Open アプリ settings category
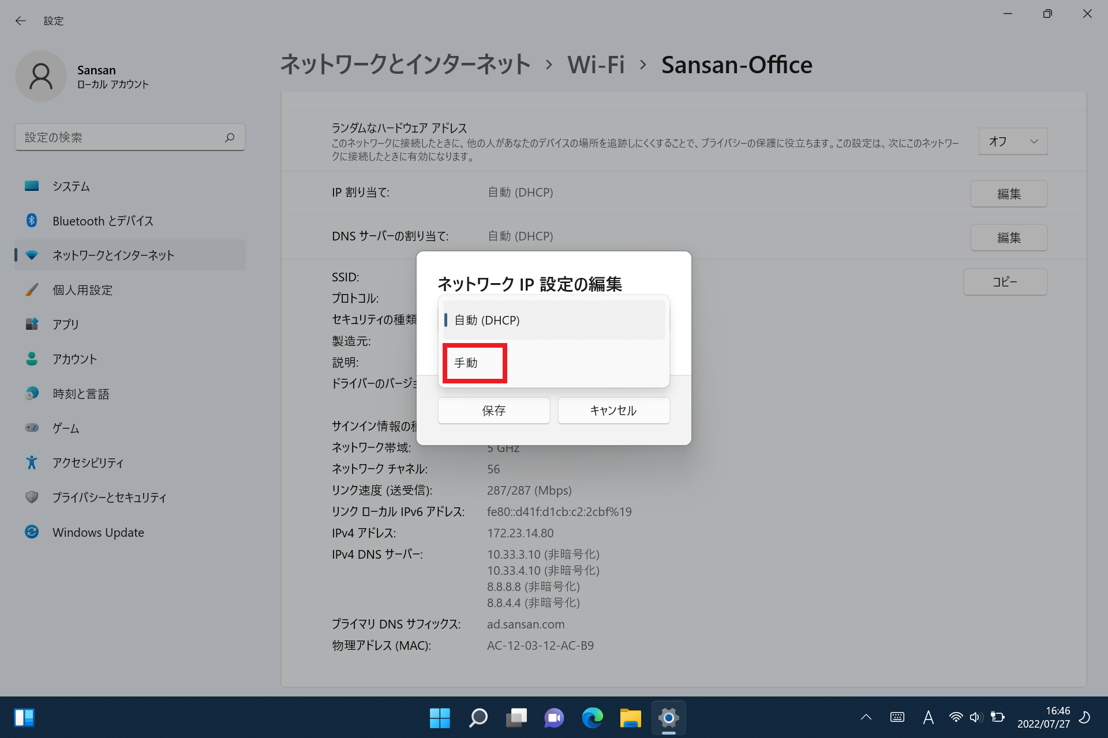Image resolution: width=1108 pixels, height=738 pixels. (x=130, y=324)
